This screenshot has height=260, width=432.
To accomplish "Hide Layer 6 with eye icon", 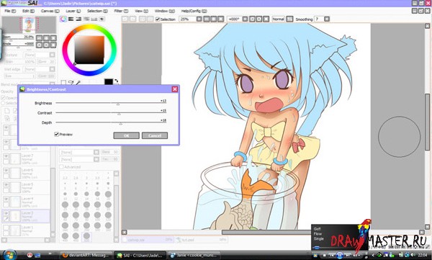I will coord(6,171).
